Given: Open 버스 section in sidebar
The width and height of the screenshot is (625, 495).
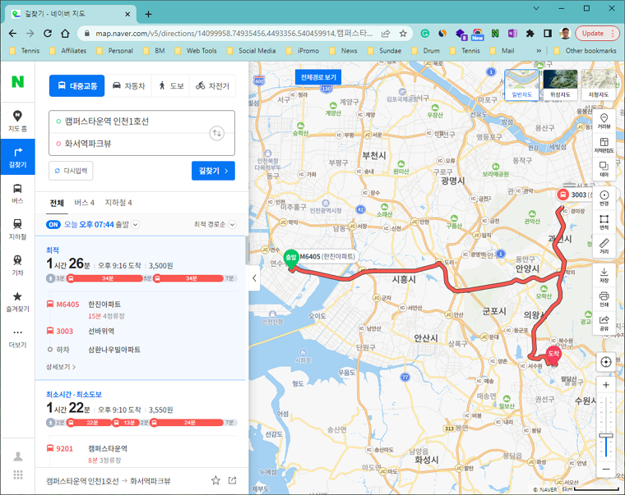Looking at the screenshot, I should point(17,194).
